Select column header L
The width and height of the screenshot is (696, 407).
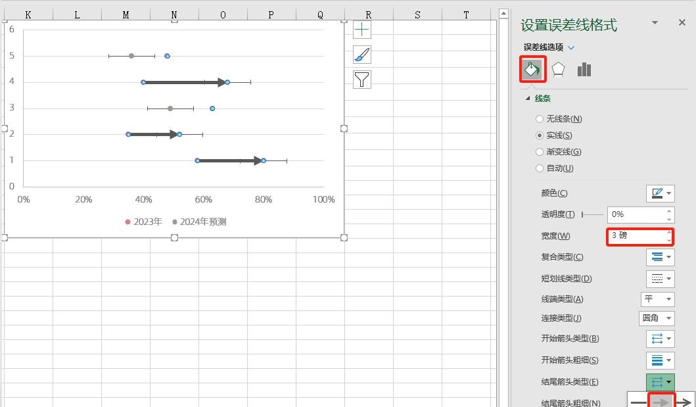click(x=77, y=14)
